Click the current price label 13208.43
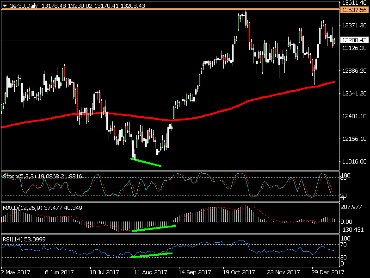The width and height of the screenshot is (370, 278). coord(353,40)
